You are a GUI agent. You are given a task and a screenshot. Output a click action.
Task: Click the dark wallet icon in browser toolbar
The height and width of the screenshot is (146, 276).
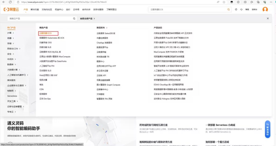(x=232, y=2)
